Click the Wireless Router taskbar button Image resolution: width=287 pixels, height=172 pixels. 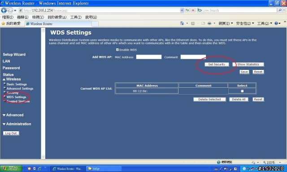pos(68,169)
